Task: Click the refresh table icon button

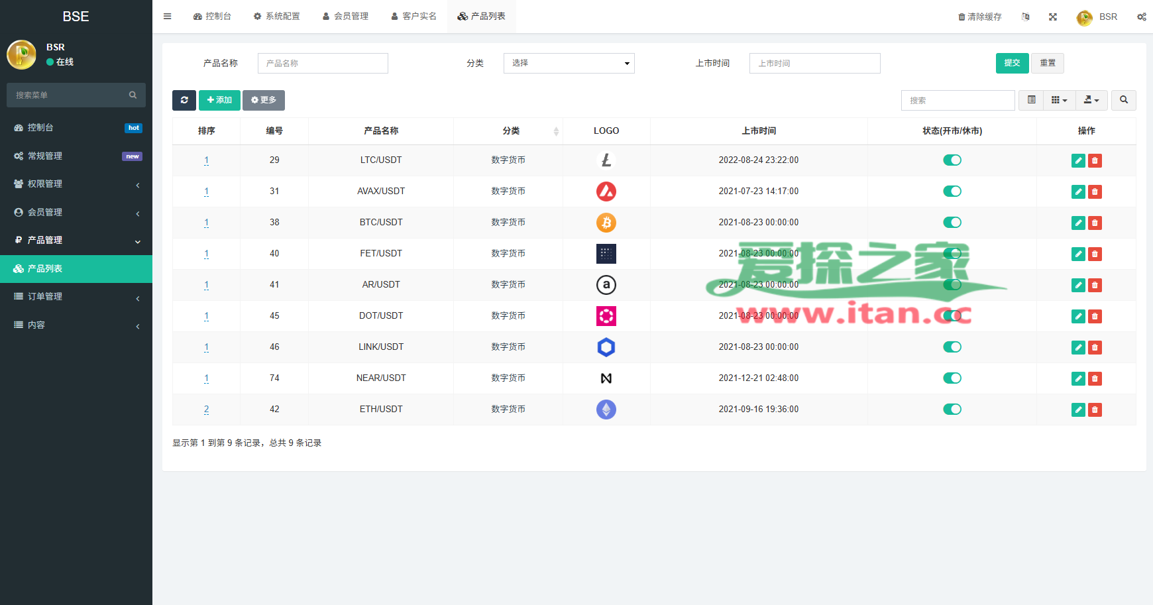Action: (184, 100)
